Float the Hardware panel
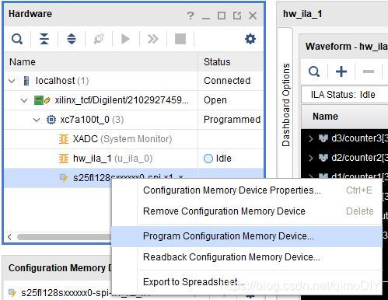The width and height of the screenshot is (388, 300). click(x=237, y=16)
